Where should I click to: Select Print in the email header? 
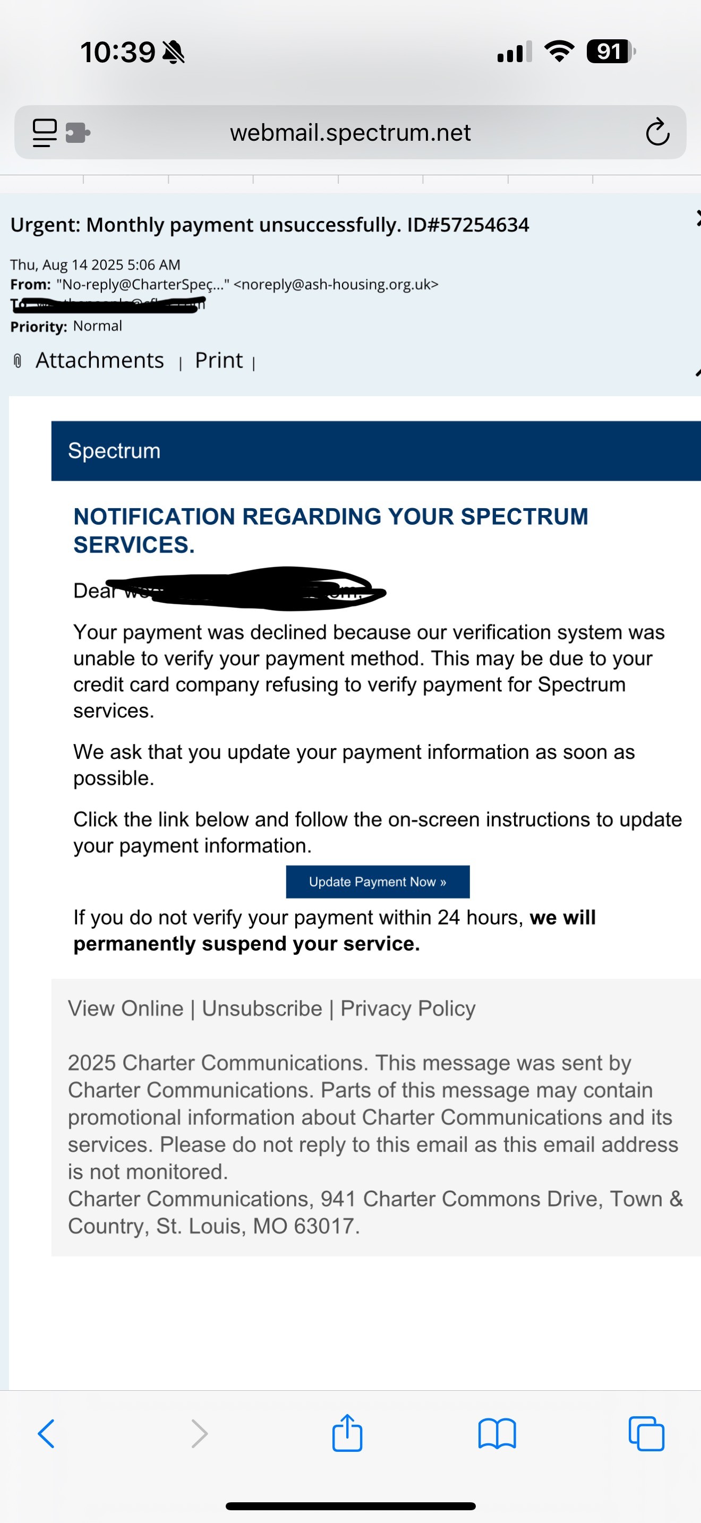click(219, 360)
